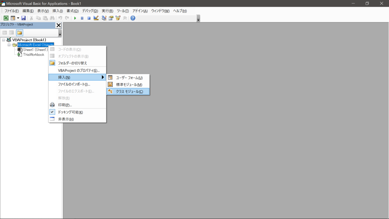This screenshot has width=389, height=219.
Task: Click the Undo arrow icon
Action: pos(60,18)
